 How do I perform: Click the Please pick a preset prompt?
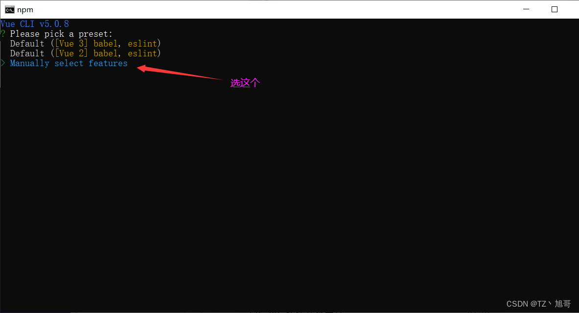(x=61, y=34)
